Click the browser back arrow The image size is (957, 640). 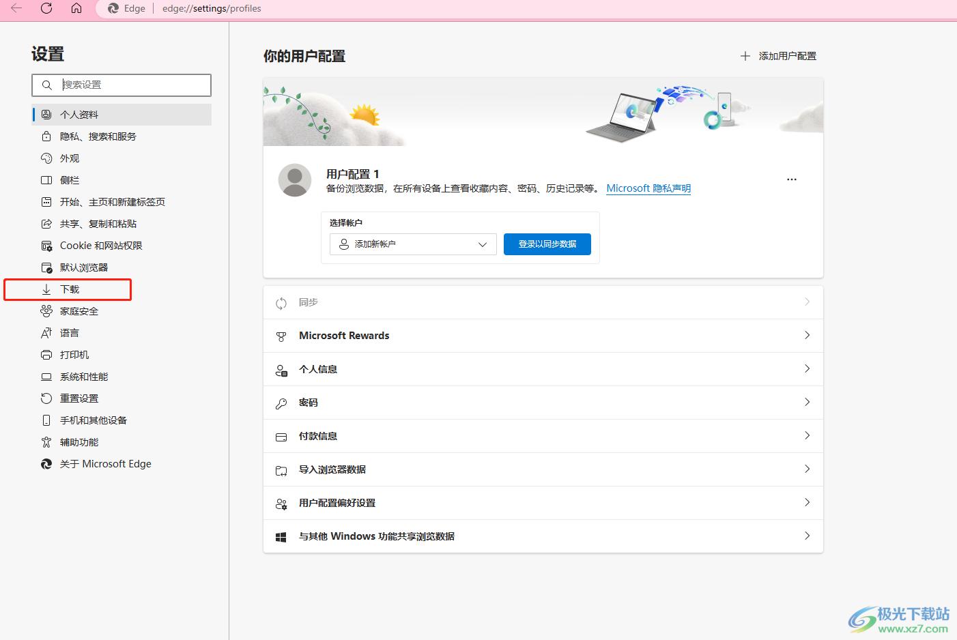pyautogui.click(x=16, y=8)
